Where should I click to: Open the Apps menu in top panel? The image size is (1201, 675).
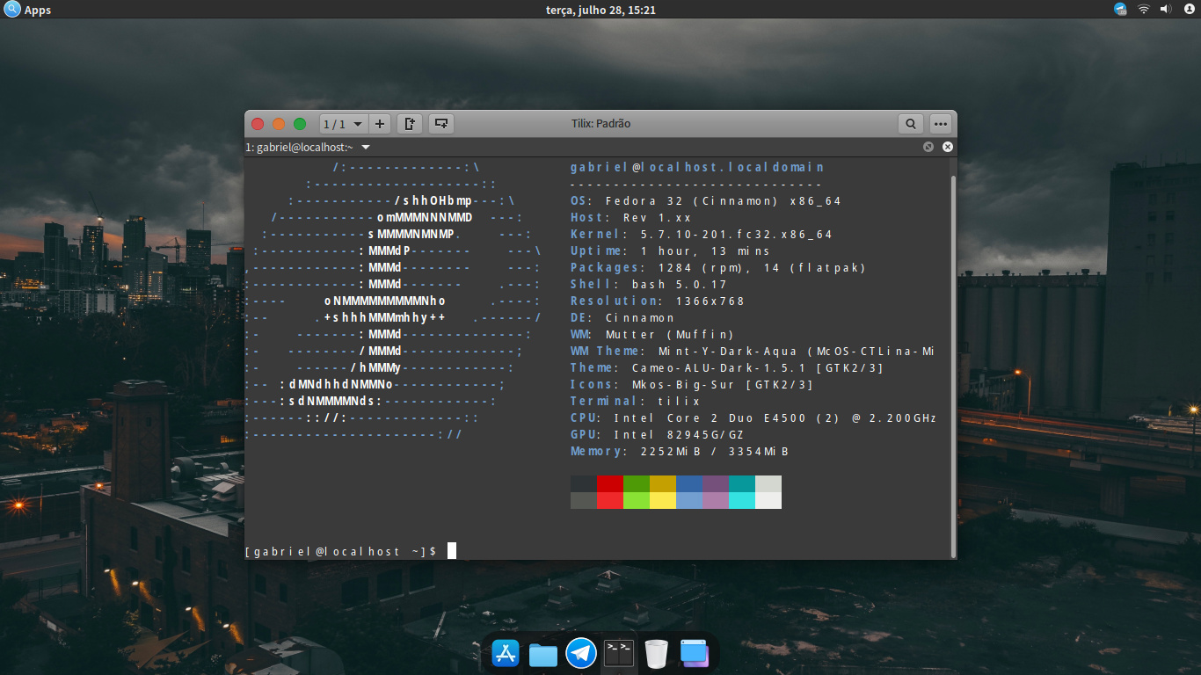coord(28,10)
